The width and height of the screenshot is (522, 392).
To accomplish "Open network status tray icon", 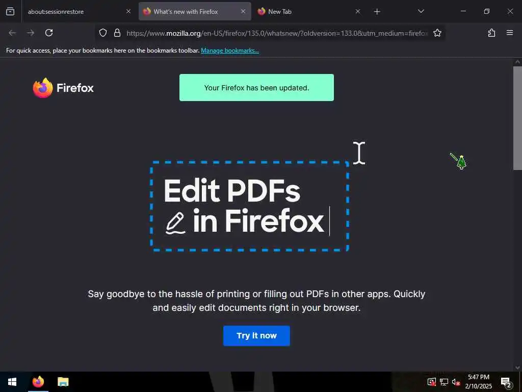I will [x=444, y=382].
